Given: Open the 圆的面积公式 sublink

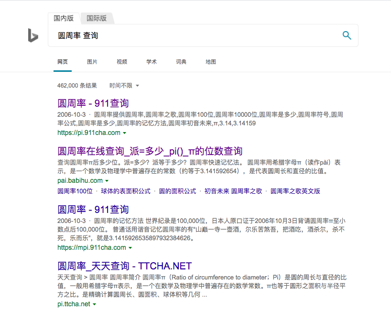Looking at the screenshot, I should pyautogui.click(x=177, y=191).
